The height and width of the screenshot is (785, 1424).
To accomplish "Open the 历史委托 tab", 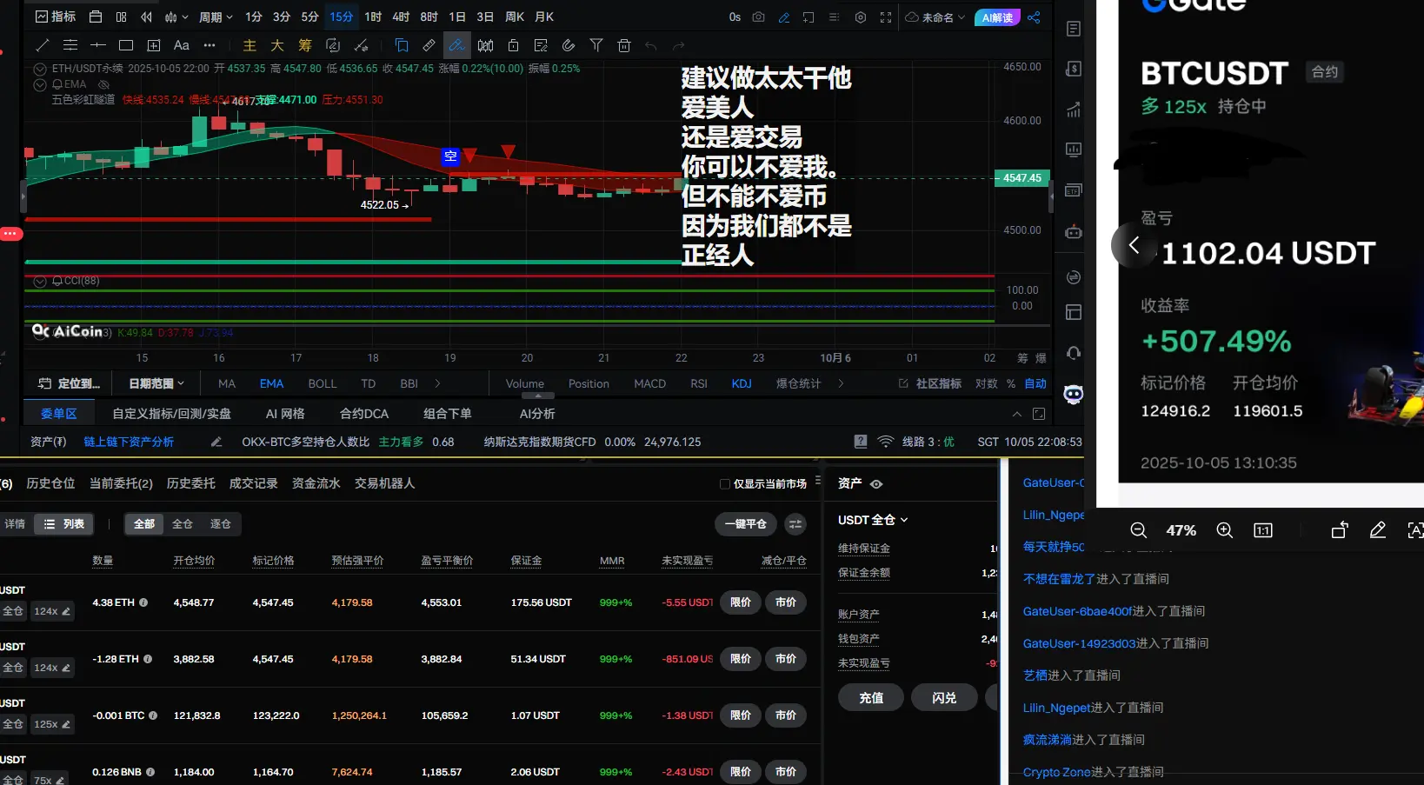I will [191, 483].
